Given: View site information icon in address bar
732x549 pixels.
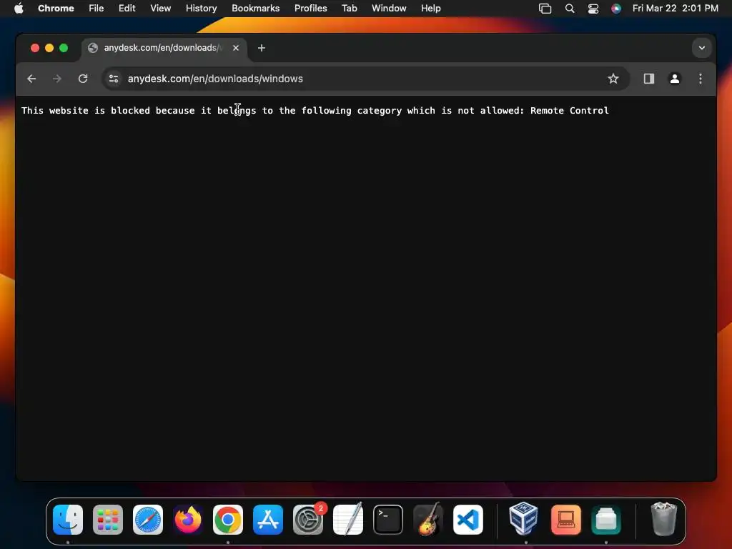Looking at the screenshot, I should click(x=114, y=79).
